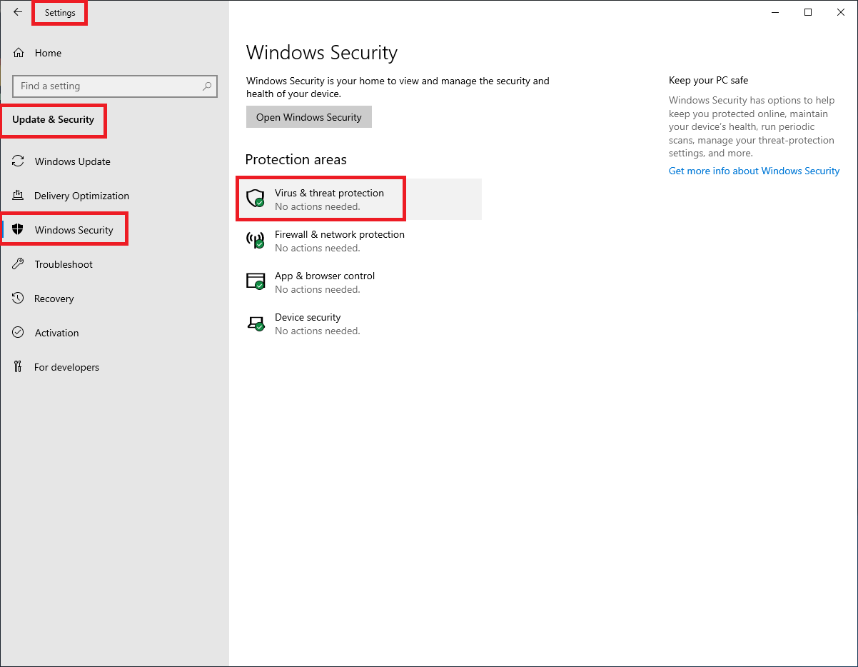The image size is (858, 667).
Task: Click the Troubleshoot wrench icon
Action: click(x=19, y=264)
